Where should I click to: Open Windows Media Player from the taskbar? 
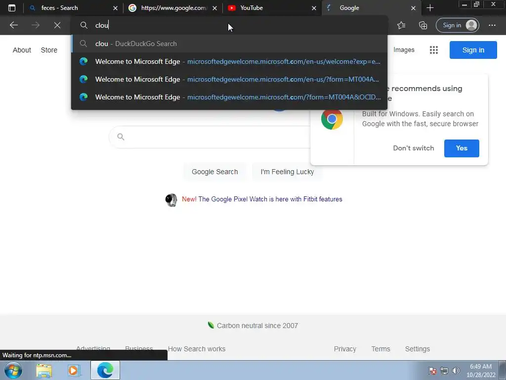pos(74,371)
